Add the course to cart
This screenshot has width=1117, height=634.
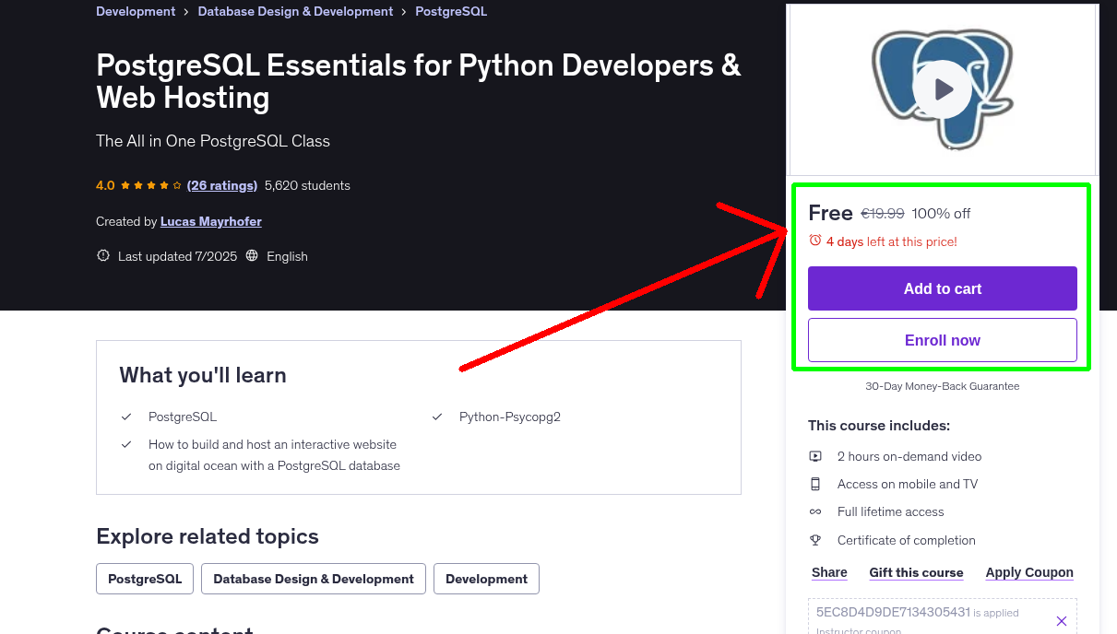tap(942, 288)
